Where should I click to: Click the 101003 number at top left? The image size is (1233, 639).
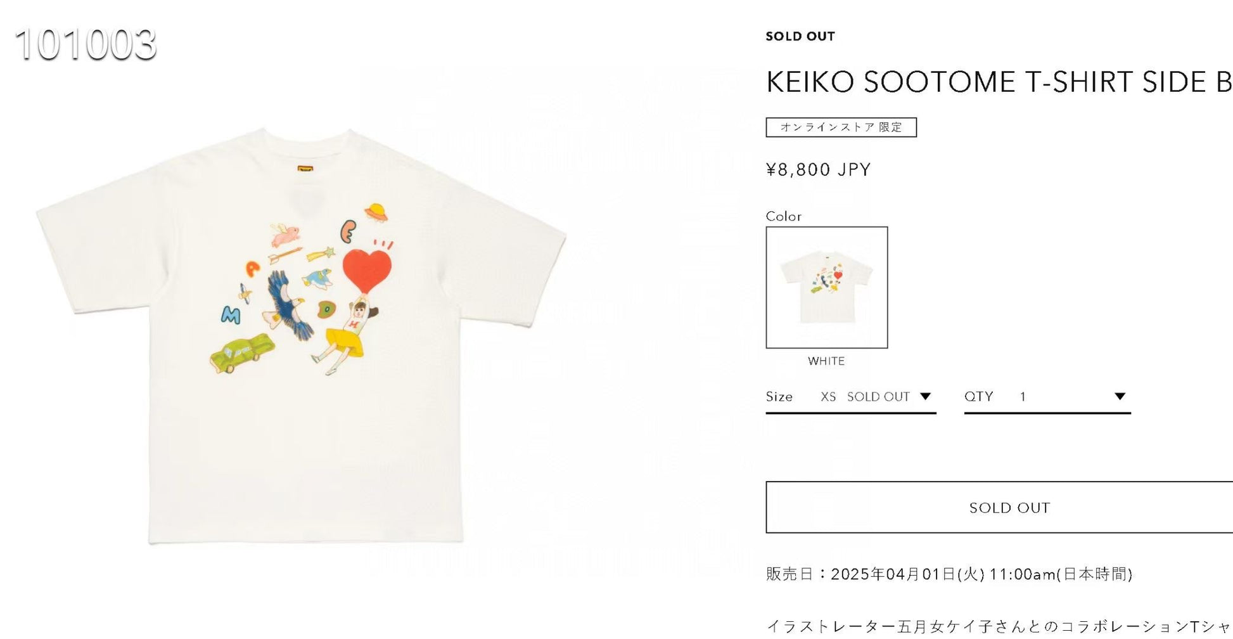[x=86, y=44]
